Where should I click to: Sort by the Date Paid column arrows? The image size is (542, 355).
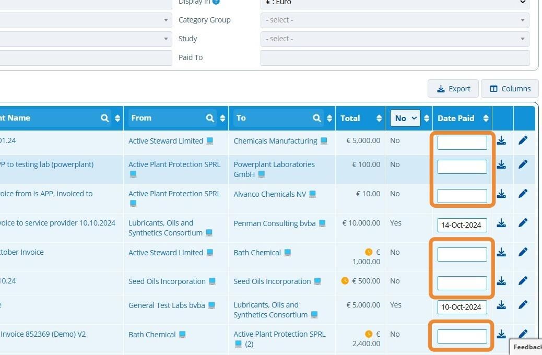click(x=486, y=118)
